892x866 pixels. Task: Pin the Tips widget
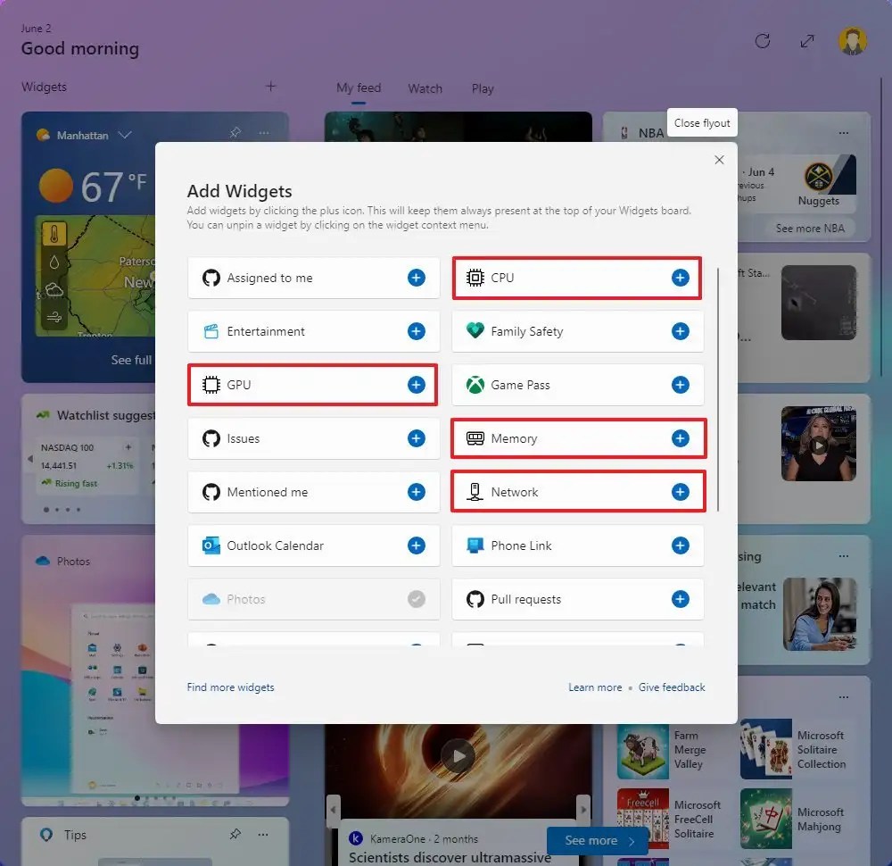pyautogui.click(x=235, y=834)
